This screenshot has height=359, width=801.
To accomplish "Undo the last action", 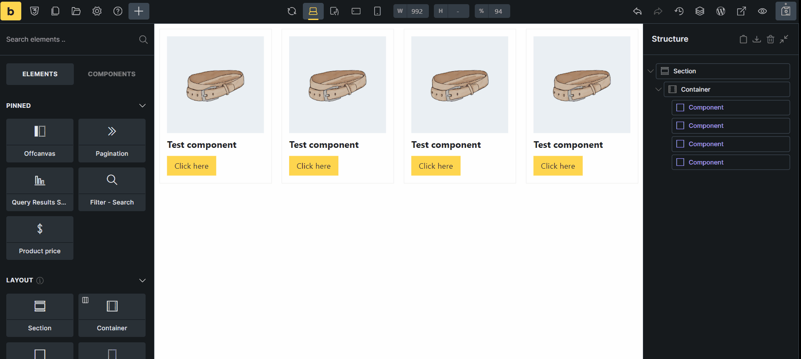I will click(x=637, y=11).
